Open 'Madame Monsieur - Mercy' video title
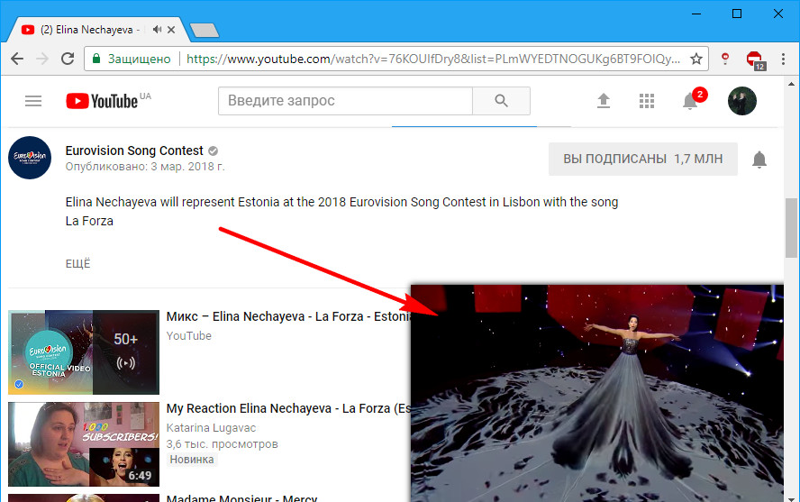Screen dimensions: 800x502 [x=241, y=497]
